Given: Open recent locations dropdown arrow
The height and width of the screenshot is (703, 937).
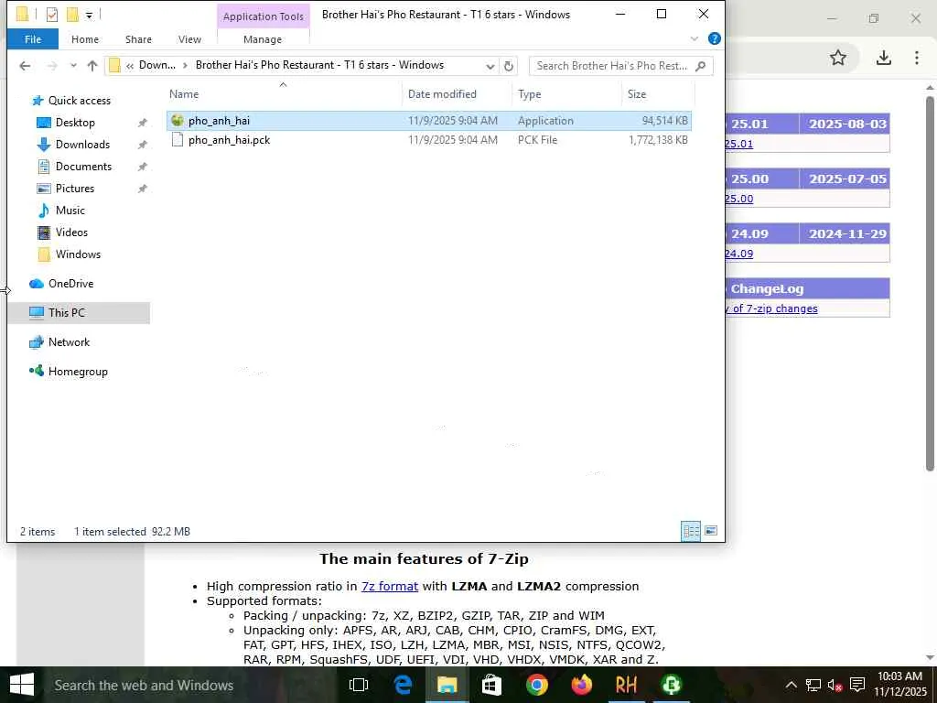Looking at the screenshot, I should 73,66.
